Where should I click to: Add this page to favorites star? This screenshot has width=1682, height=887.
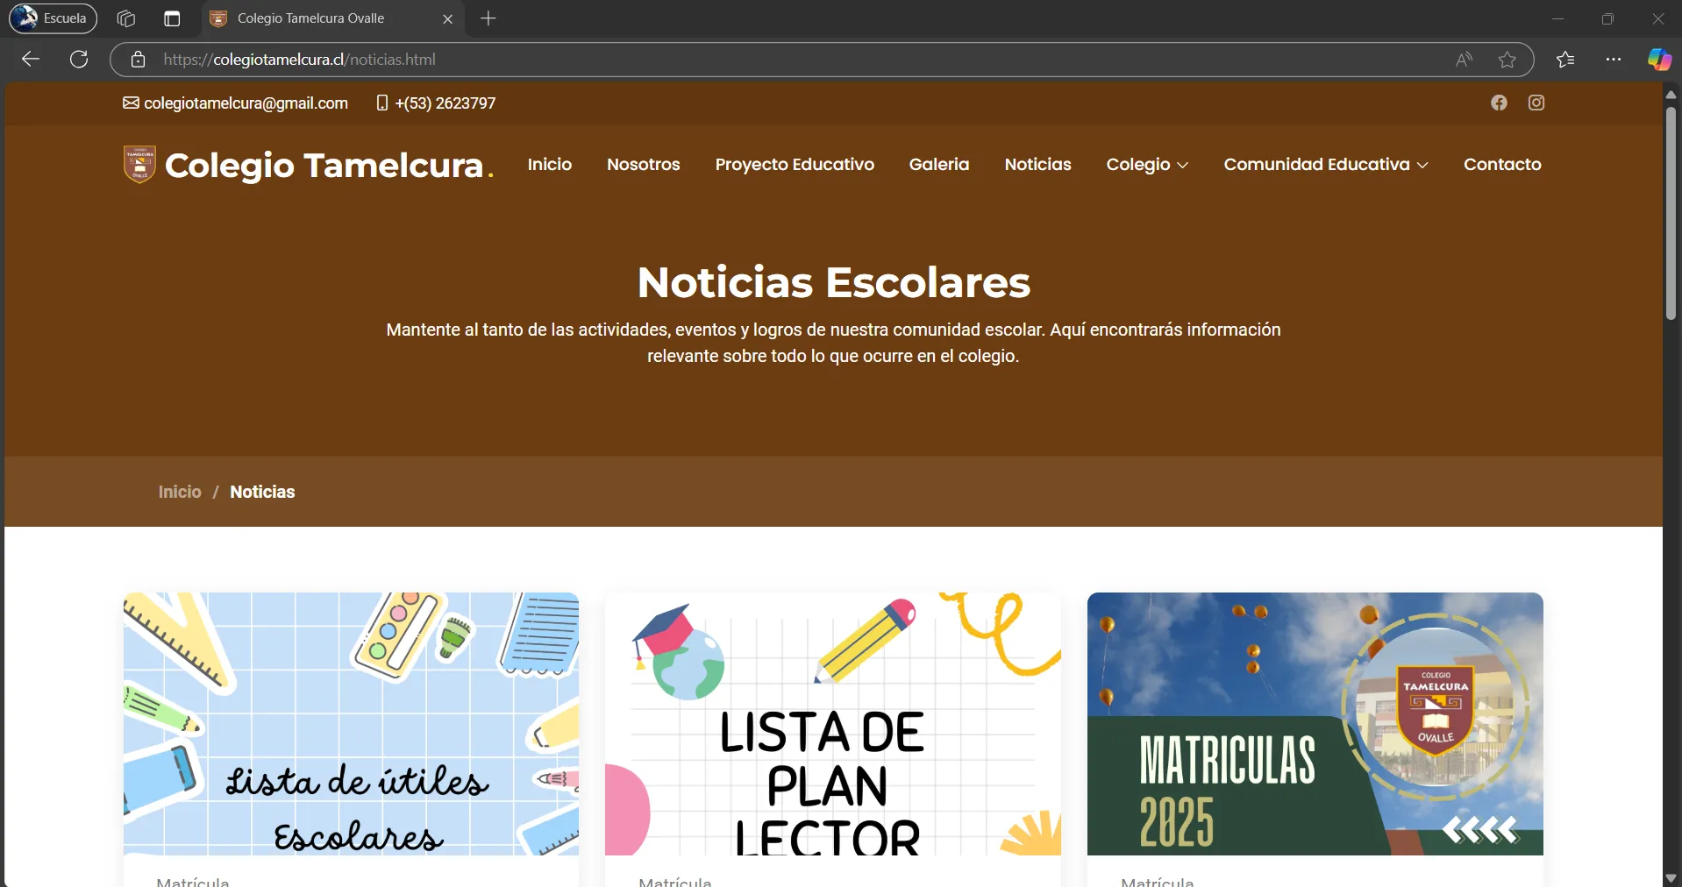coord(1507,60)
